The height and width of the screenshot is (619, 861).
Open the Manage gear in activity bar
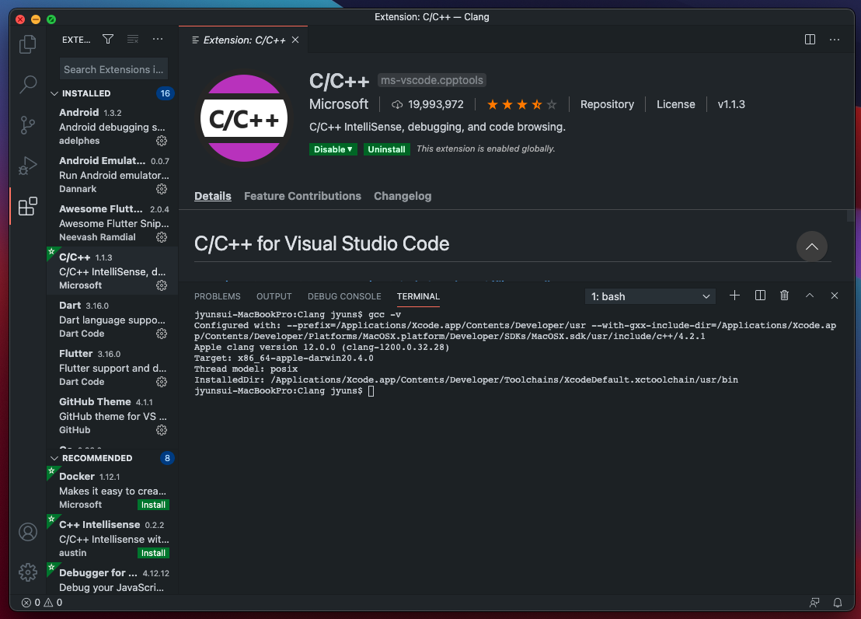point(27,572)
